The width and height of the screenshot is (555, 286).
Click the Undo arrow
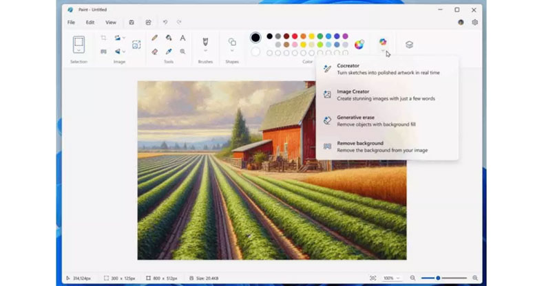pyautogui.click(x=165, y=22)
